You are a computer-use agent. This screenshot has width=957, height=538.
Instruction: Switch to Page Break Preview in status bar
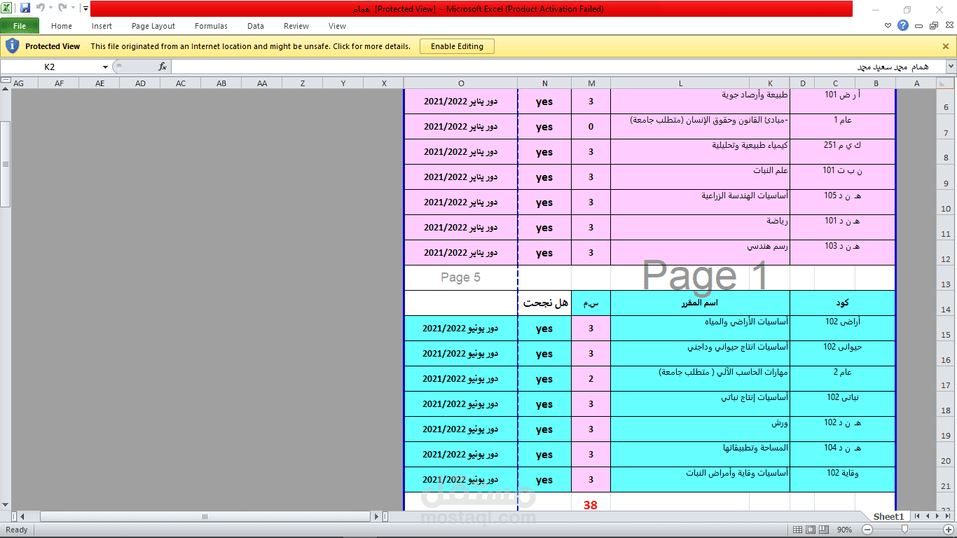click(824, 530)
